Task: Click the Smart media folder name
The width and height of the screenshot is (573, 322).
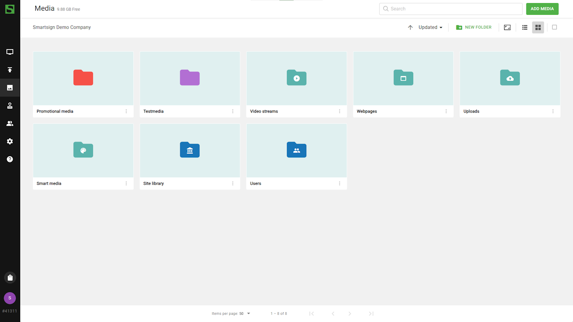Action: pos(49,183)
